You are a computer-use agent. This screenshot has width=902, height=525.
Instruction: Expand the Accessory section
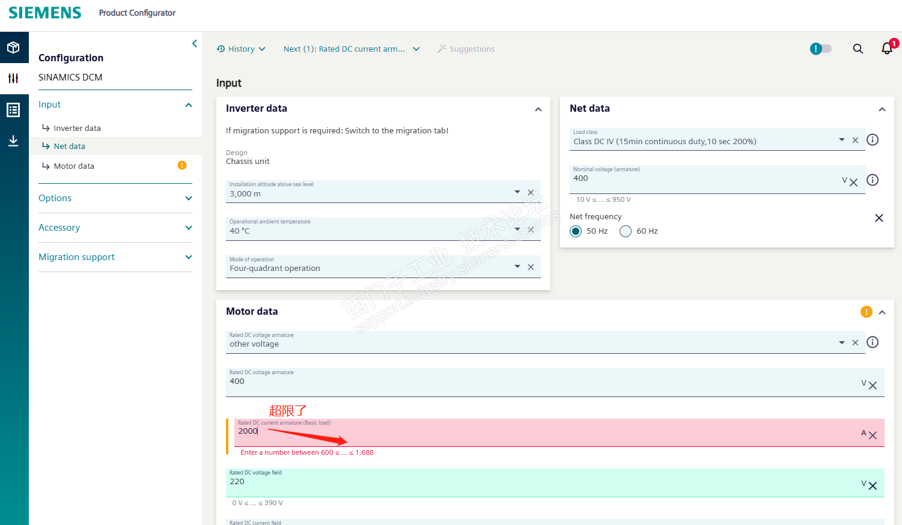(189, 228)
